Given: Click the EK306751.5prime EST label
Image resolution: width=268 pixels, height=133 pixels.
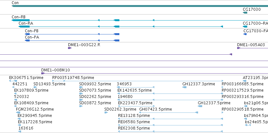Looking at the screenshot, I should (x=26, y=78).
